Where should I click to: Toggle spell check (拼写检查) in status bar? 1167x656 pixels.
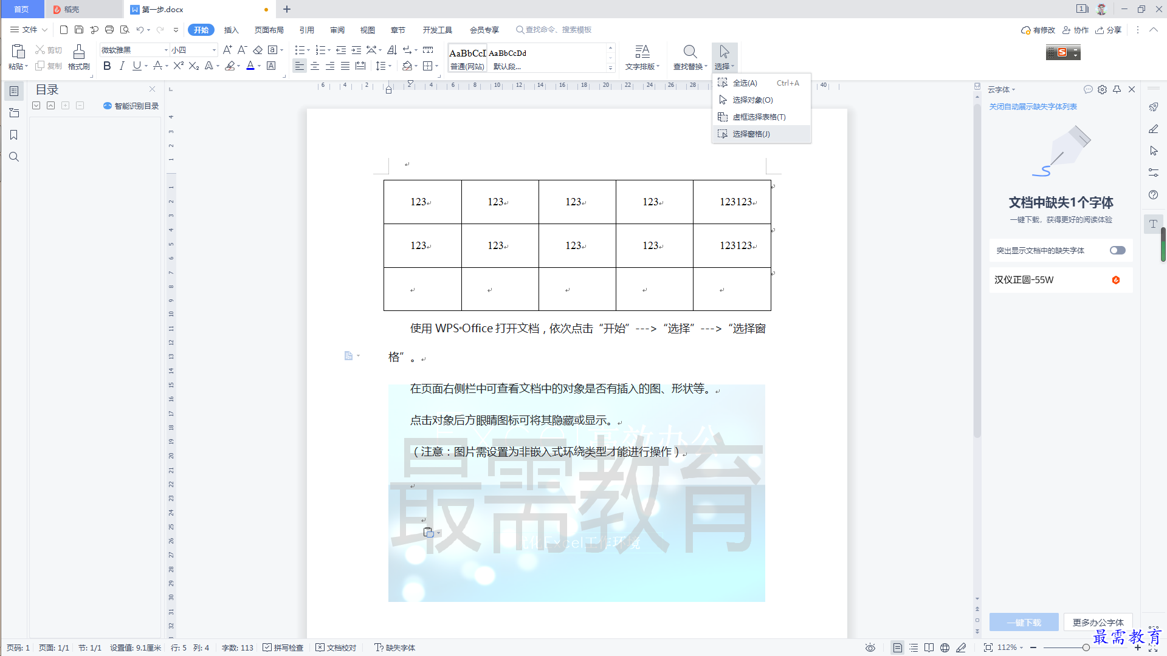click(x=283, y=647)
